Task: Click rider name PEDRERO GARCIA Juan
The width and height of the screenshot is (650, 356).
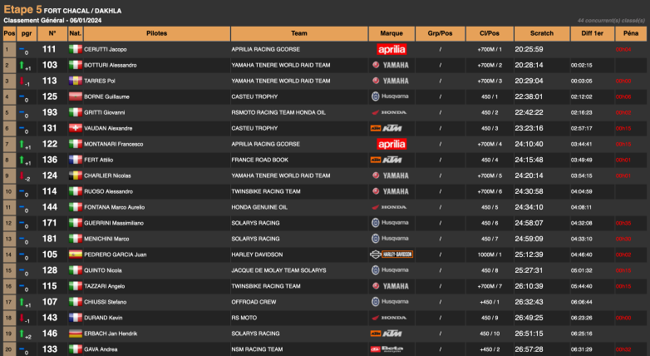Action: (x=116, y=255)
